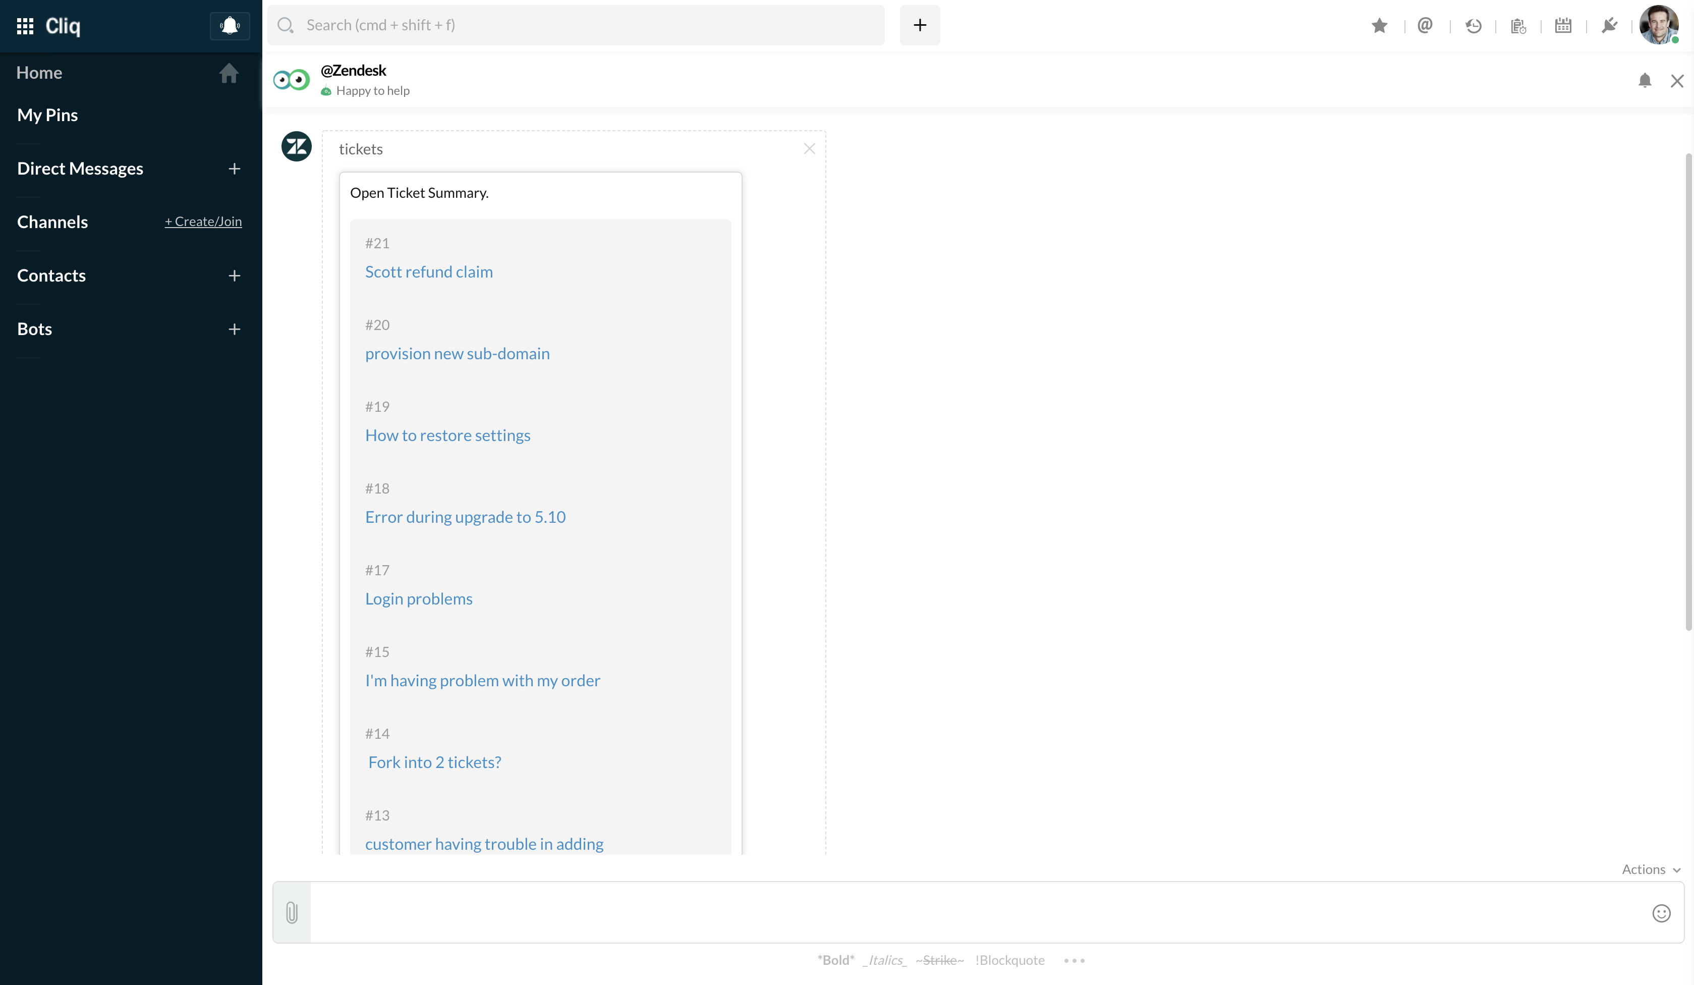Dismiss the tickets card with X
Image resolution: width=1694 pixels, height=985 pixels.
[809, 148]
